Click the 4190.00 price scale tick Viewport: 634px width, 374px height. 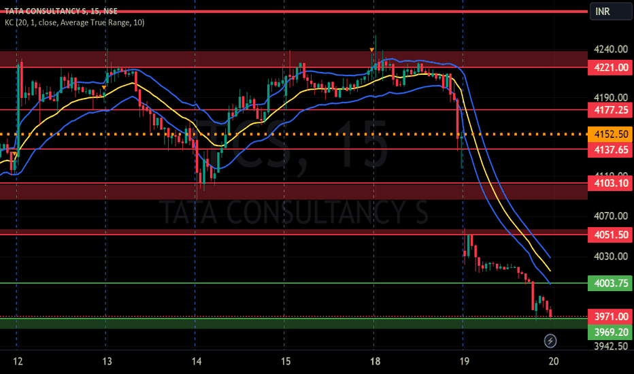(611, 97)
